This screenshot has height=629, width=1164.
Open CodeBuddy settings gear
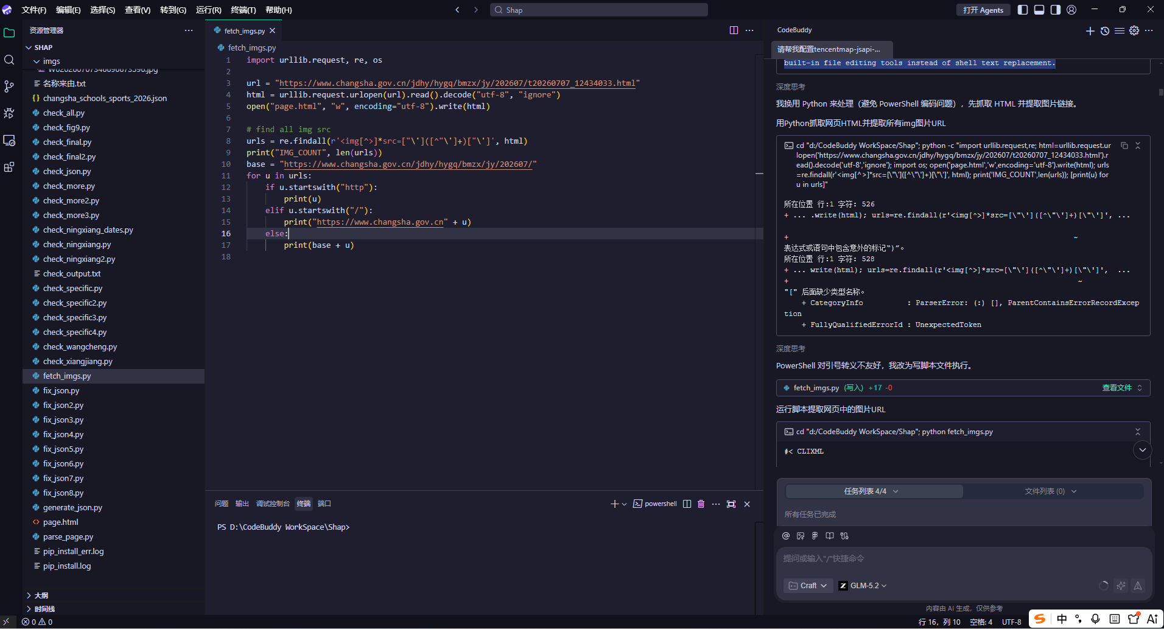tap(1134, 30)
